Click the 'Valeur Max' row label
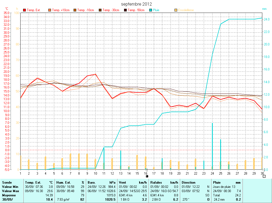 click(10, 191)
